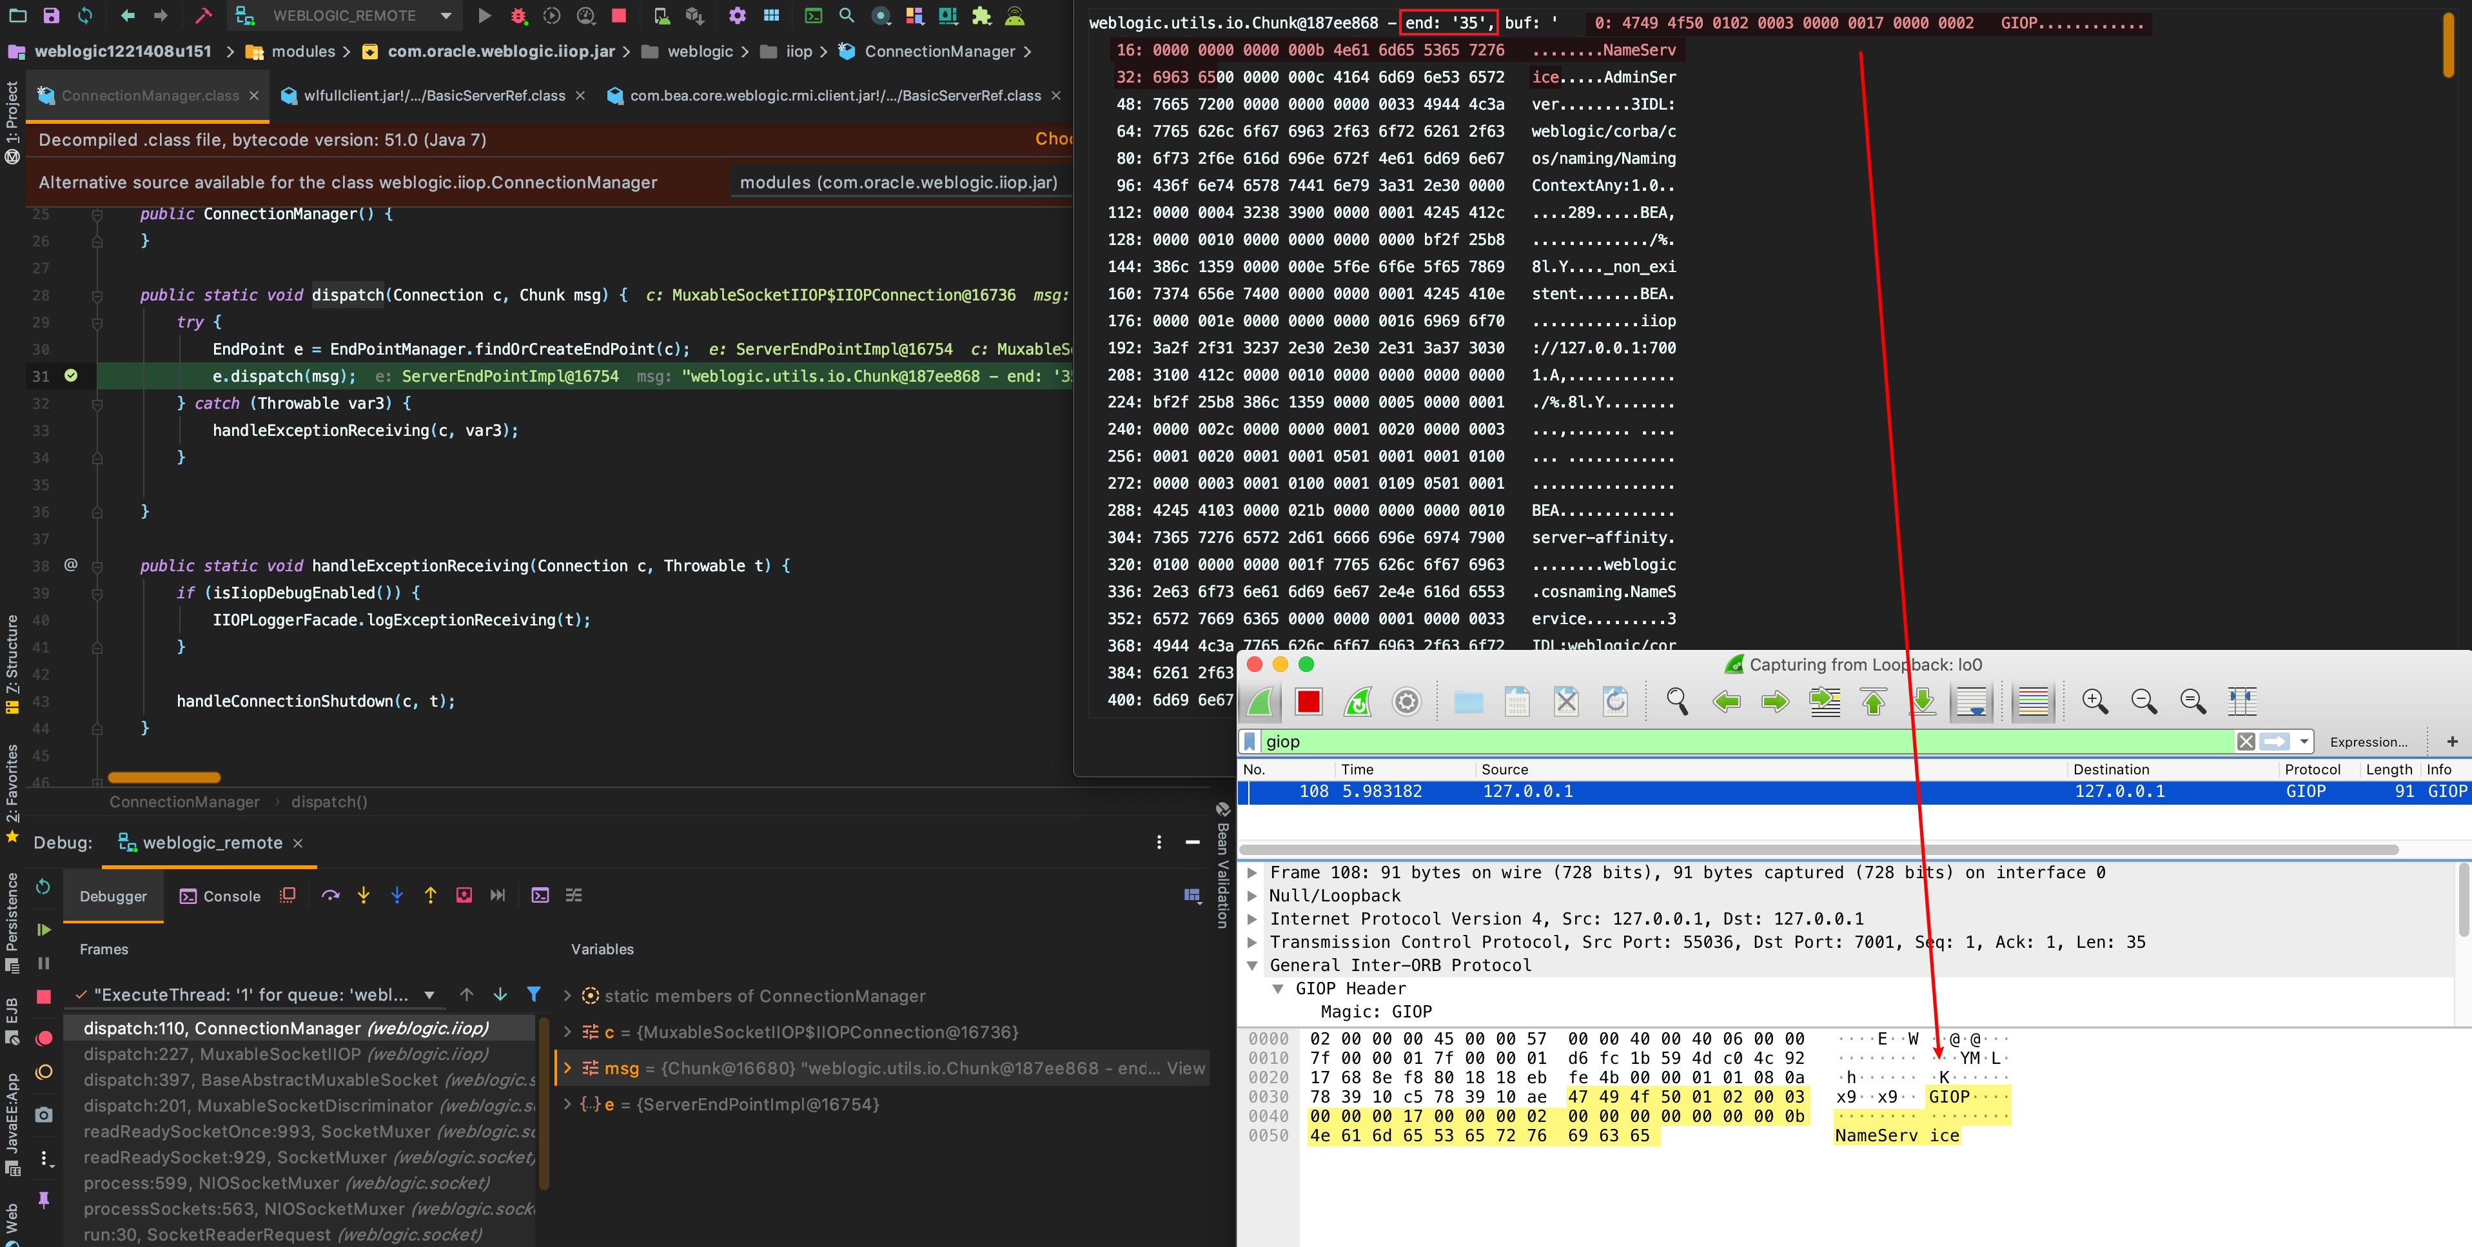Start debugging with the bug icon
This screenshot has height=1247, width=2472.
tap(518, 15)
